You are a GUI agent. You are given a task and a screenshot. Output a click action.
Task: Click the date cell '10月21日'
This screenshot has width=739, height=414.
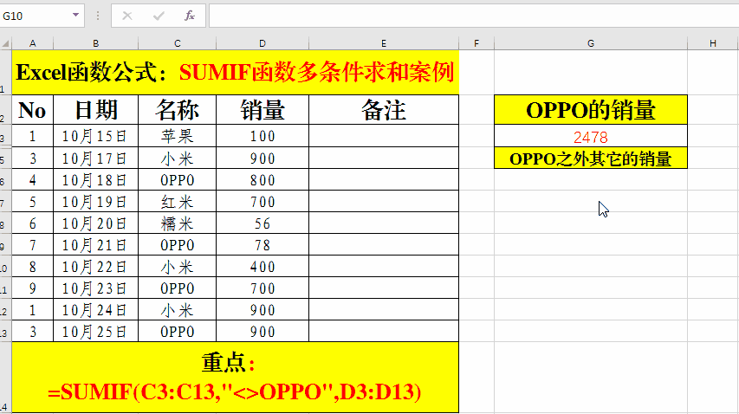[95, 245]
